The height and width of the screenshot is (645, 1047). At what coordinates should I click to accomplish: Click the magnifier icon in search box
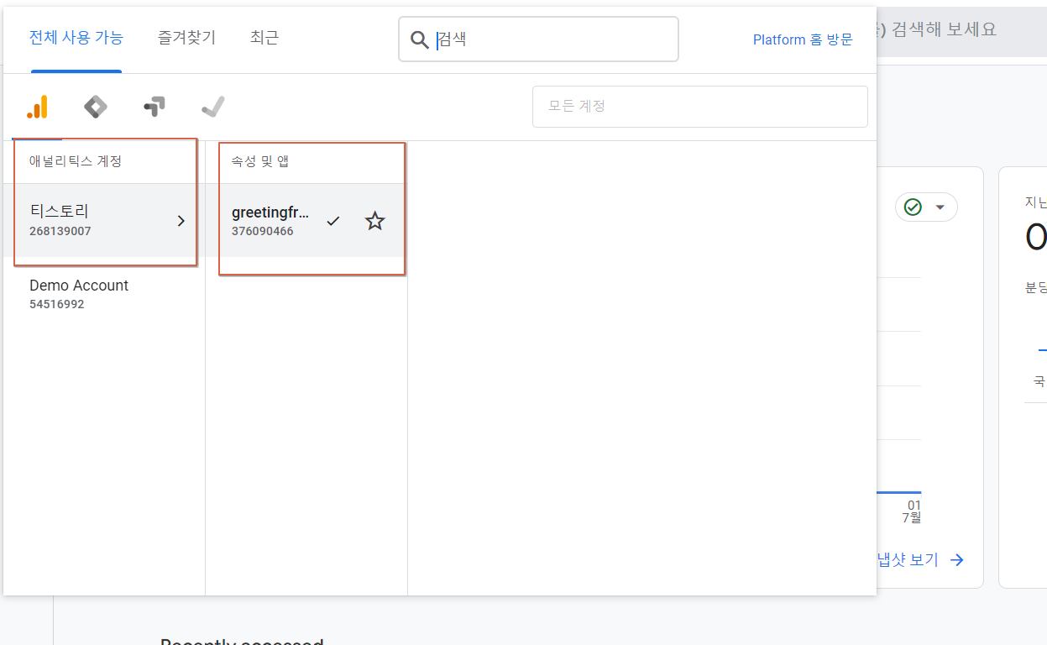[419, 39]
